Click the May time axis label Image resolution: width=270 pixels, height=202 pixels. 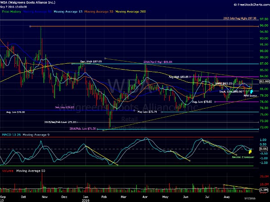165,197
